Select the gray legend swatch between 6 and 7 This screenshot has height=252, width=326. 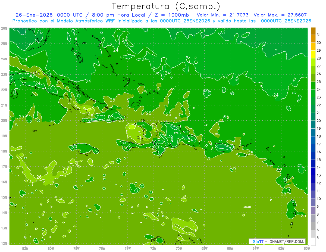coord(313,226)
